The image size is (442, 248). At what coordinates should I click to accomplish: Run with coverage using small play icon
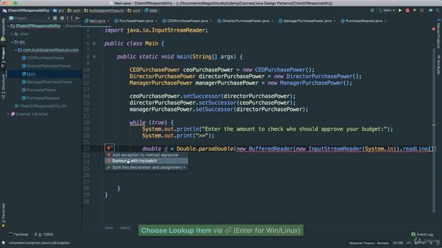coord(414,10)
